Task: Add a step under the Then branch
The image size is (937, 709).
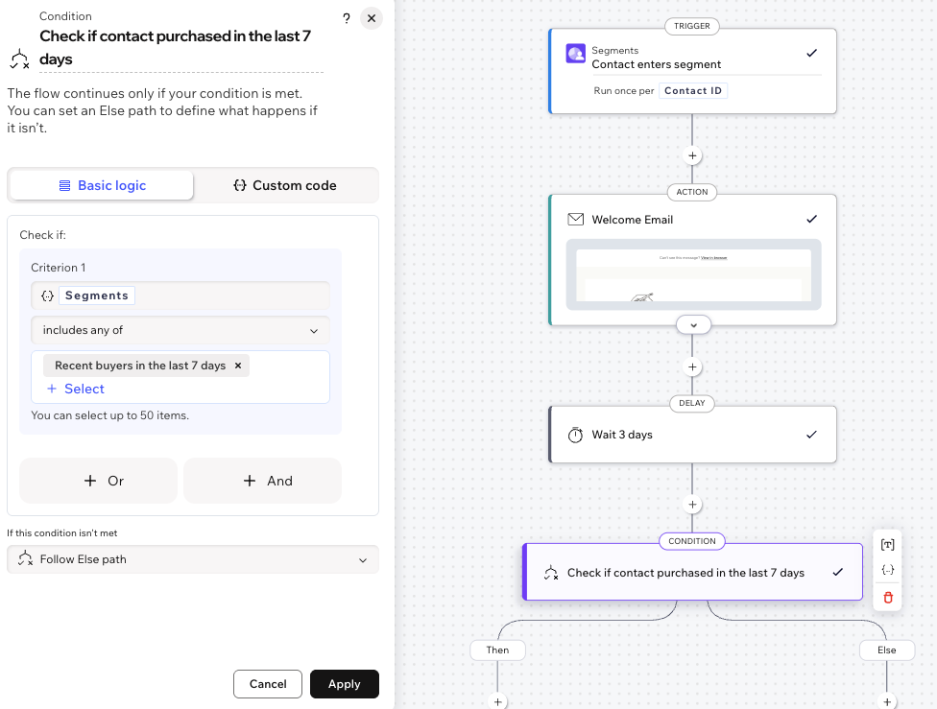Action: pos(497,702)
